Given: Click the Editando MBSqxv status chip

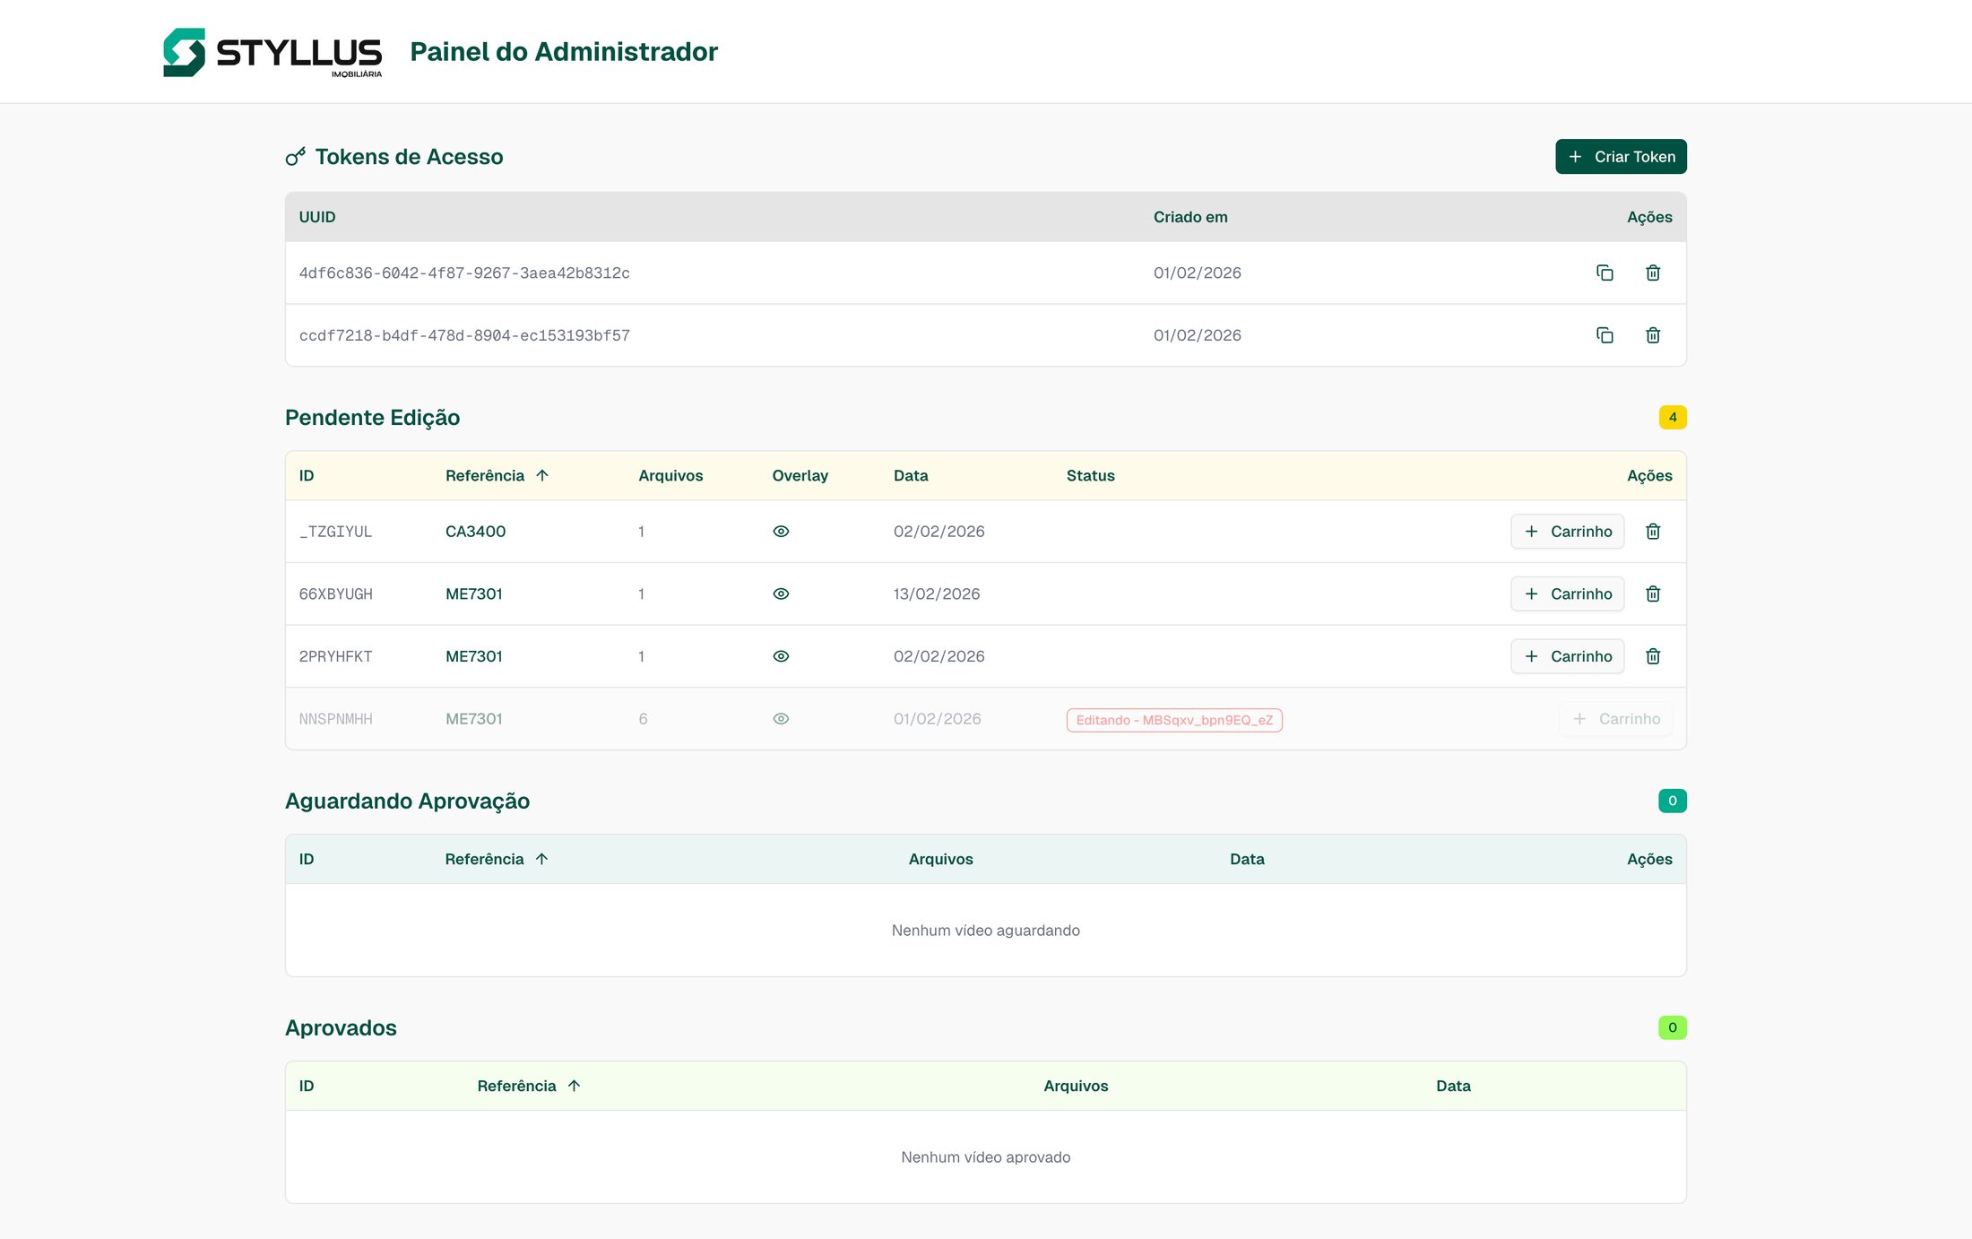Looking at the screenshot, I should coord(1174,719).
